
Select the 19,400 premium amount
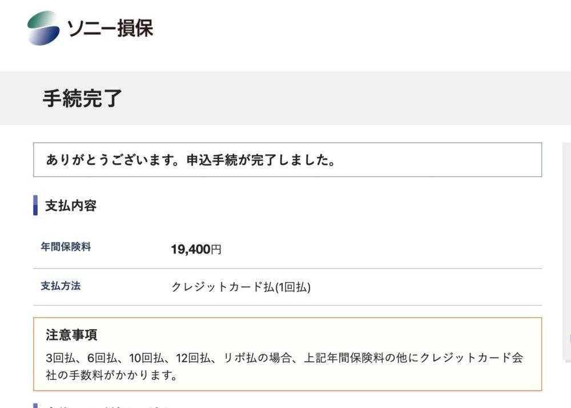[x=191, y=249]
